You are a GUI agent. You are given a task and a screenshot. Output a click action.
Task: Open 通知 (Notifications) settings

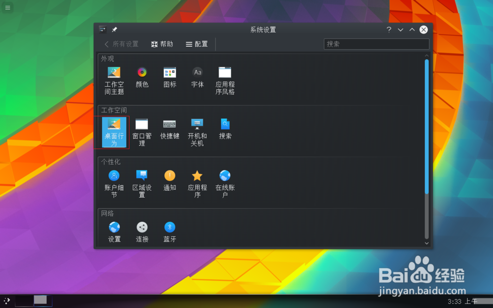[170, 181]
